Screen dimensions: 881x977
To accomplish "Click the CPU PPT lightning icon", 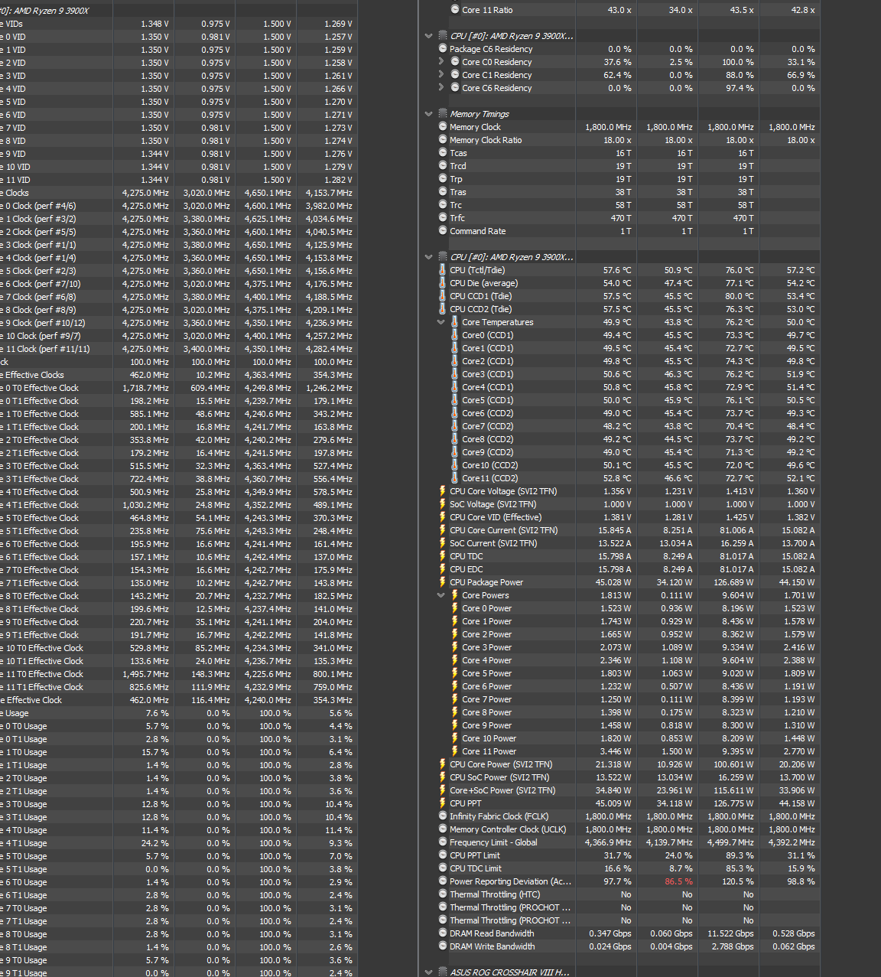I will (x=443, y=803).
